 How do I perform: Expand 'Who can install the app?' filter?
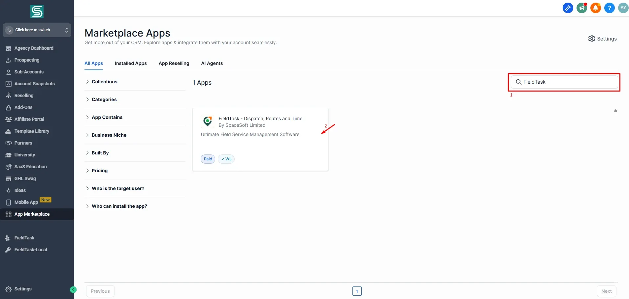(135, 206)
